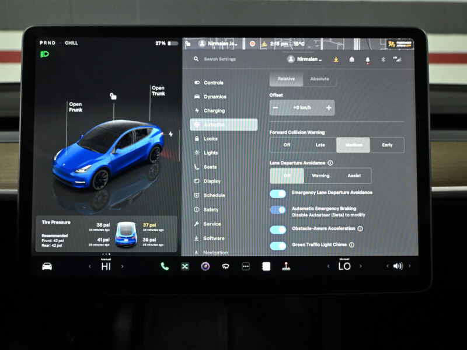This screenshot has height=350, width=467.
Task: Open the driver profile dropdown in settings header
Action: (x=306, y=60)
